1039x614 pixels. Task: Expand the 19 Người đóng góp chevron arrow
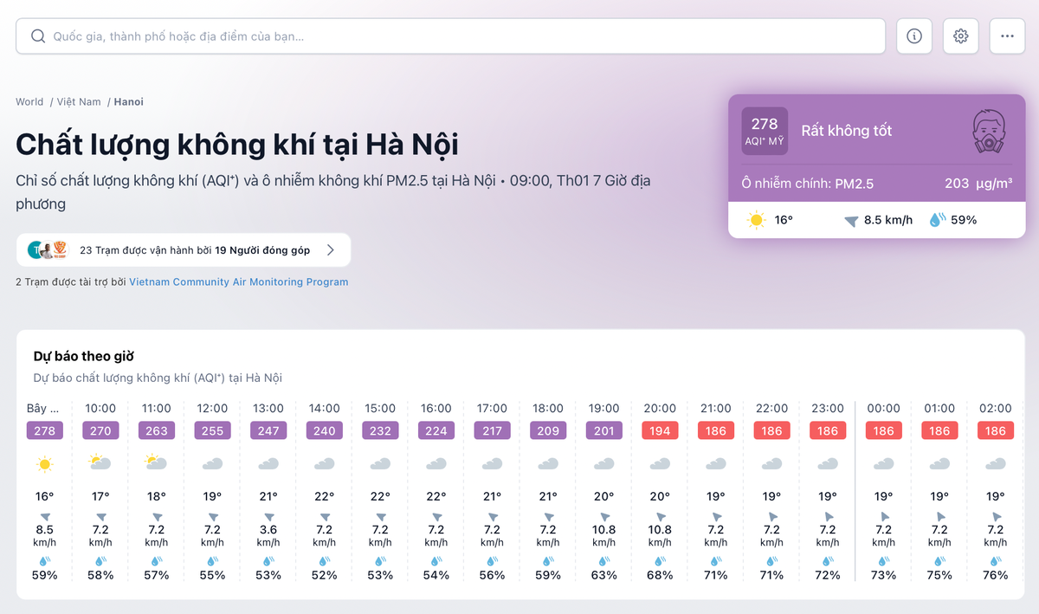(x=330, y=249)
